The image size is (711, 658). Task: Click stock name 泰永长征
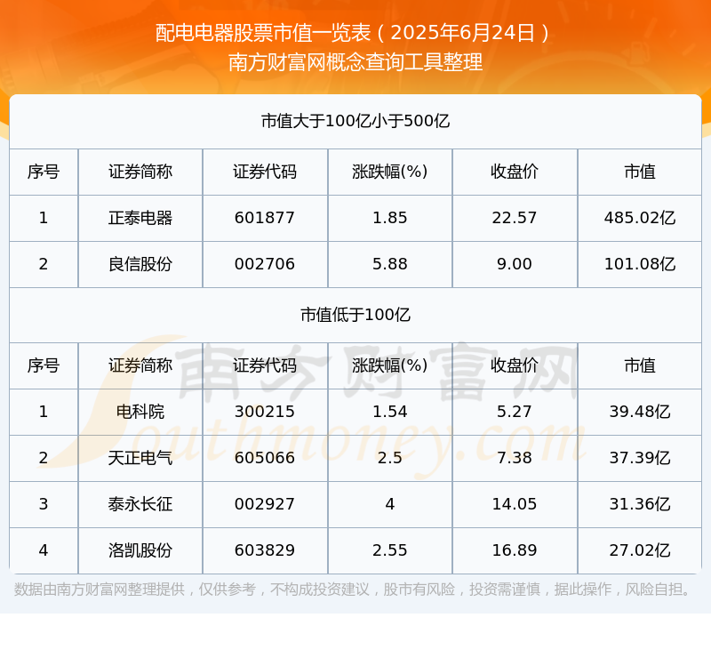[x=140, y=504]
